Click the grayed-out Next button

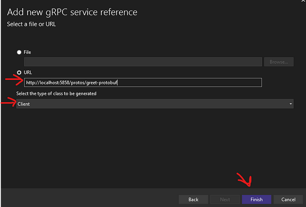coord(225,200)
